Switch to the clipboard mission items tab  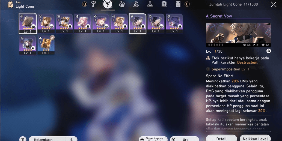coord(164,4)
